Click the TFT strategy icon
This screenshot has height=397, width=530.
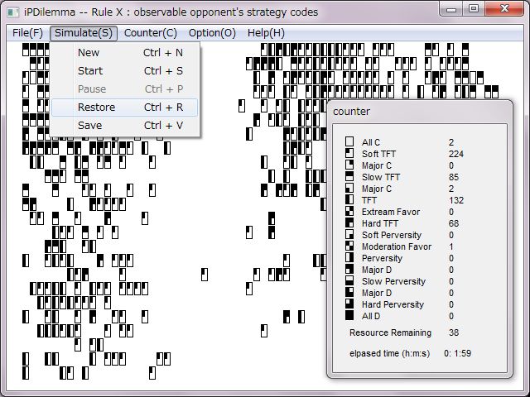tap(349, 199)
